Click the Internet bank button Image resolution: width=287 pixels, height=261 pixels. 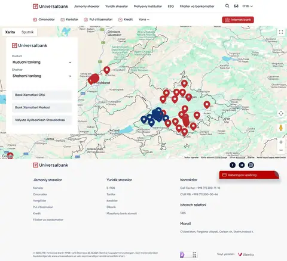pyautogui.click(x=238, y=20)
